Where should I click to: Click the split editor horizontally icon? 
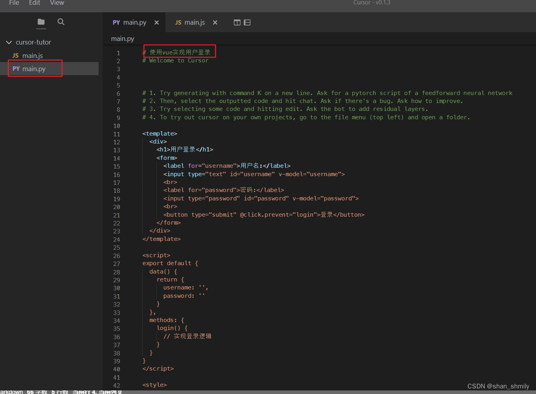click(247, 23)
